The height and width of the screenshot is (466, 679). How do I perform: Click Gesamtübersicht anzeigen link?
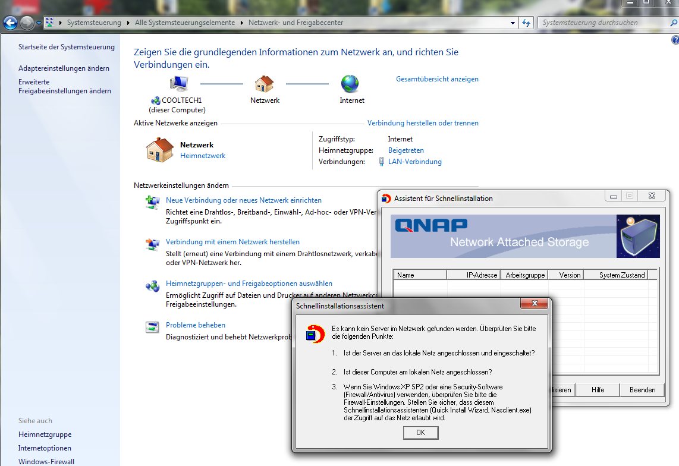tap(437, 79)
